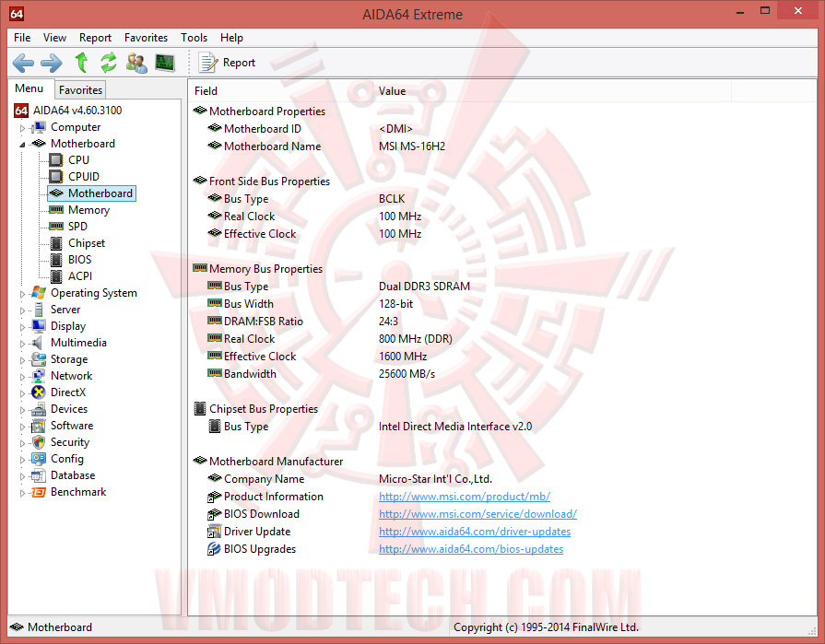Click the CPUID chip icon in tree
The image size is (825, 644).
tap(56, 177)
